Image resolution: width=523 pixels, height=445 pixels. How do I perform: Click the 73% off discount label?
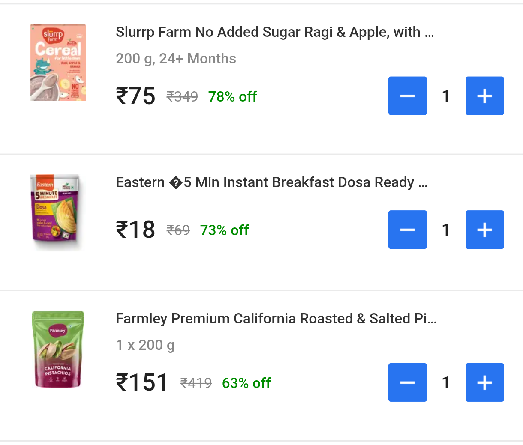pos(224,230)
